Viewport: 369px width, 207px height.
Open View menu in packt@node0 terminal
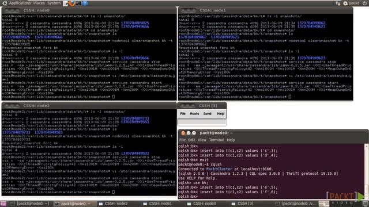click(202, 140)
